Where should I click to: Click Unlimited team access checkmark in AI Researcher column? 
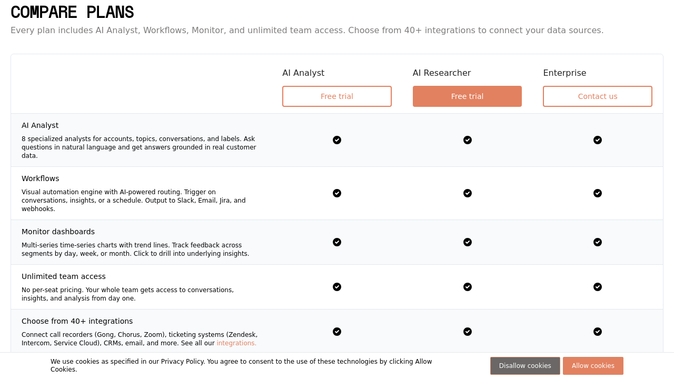coord(468,287)
